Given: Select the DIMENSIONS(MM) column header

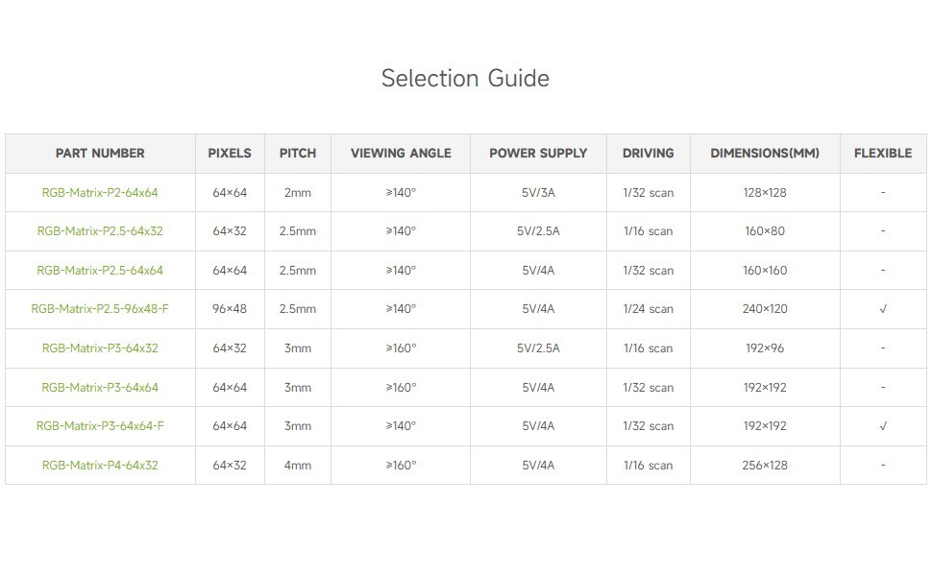Looking at the screenshot, I should click(x=765, y=154).
